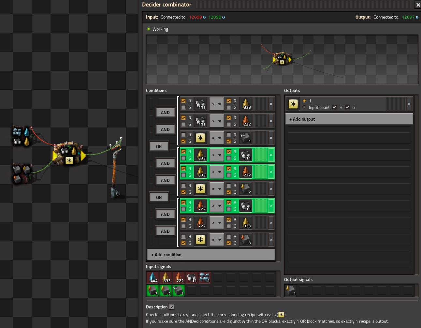The image size is (421, 328).
Task: Click OR between Each=2 and 222>111 conditions
Action: click(159, 197)
